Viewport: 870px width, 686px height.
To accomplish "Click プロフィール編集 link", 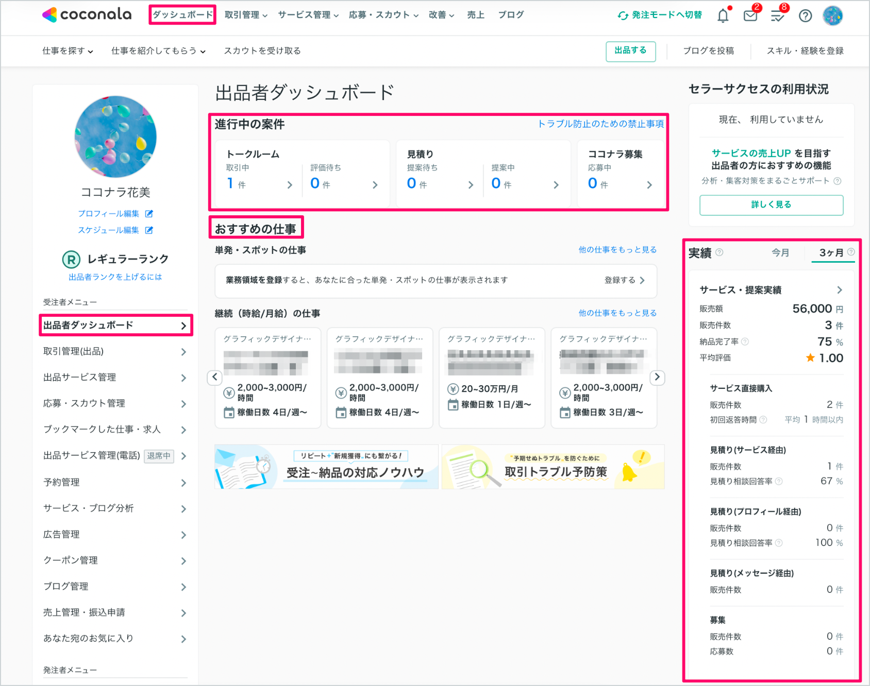I will tap(108, 214).
